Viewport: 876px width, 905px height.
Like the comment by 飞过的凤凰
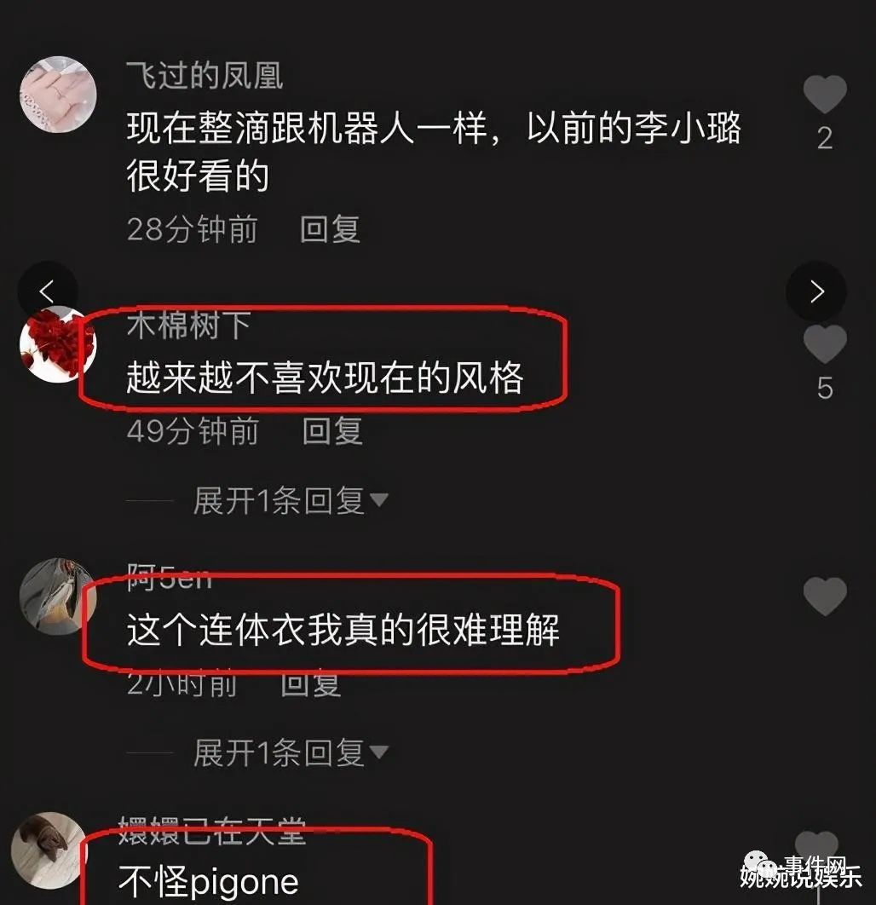click(x=825, y=94)
